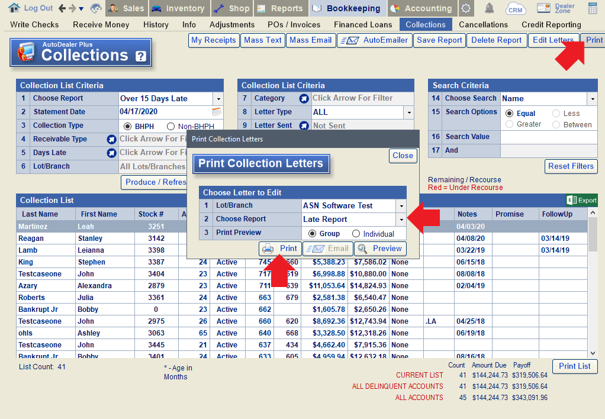This screenshot has height=419, width=605.
Task: Click the My Receipts button
Action: (x=214, y=40)
